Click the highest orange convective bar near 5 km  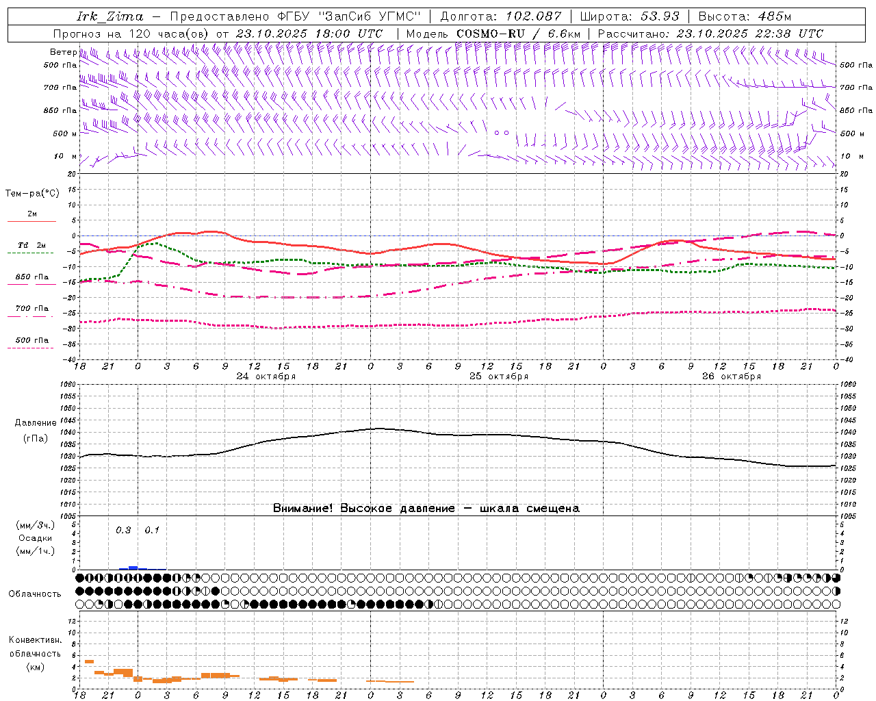pos(89,661)
